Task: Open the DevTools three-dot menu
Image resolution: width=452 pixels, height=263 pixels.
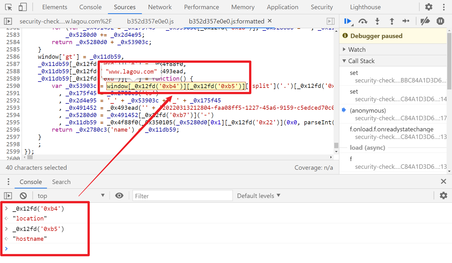Action: (x=443, y=7)
